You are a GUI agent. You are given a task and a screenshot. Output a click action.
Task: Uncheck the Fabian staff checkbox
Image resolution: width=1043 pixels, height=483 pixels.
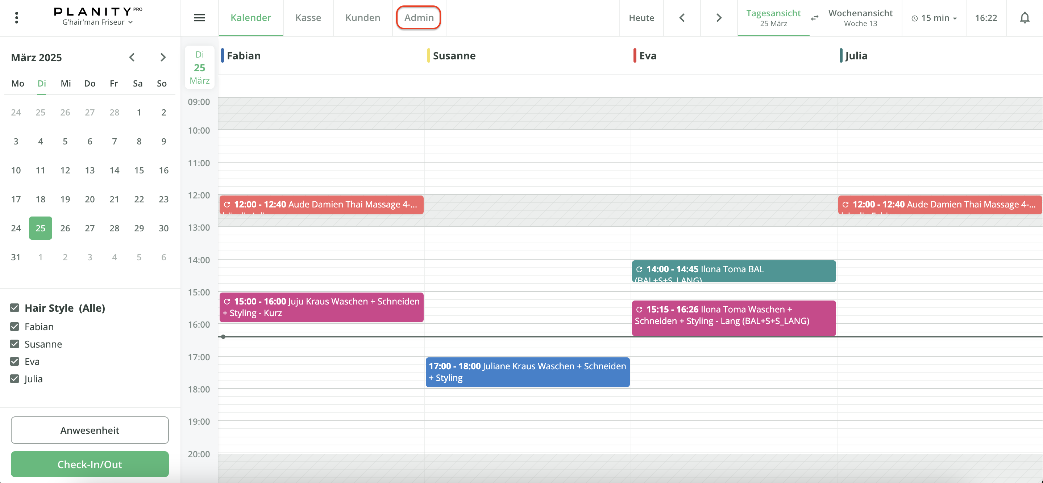(14, 327)
